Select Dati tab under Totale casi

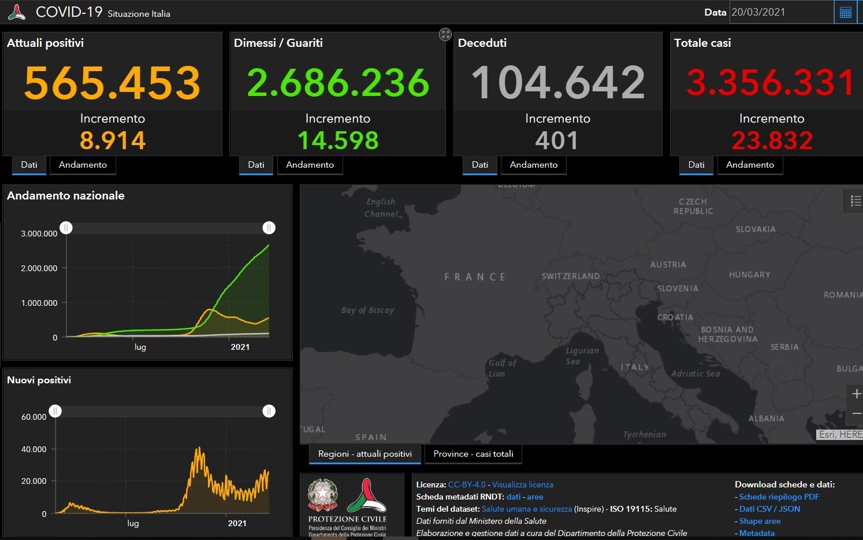point(696,165)
